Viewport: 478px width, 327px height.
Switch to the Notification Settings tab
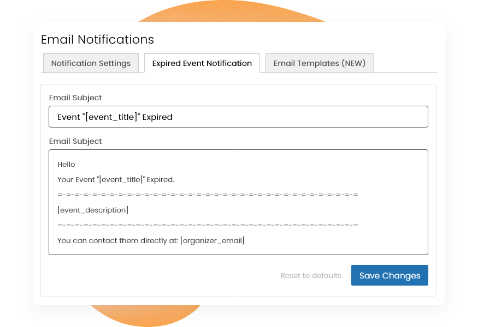[x=91, y=63]
